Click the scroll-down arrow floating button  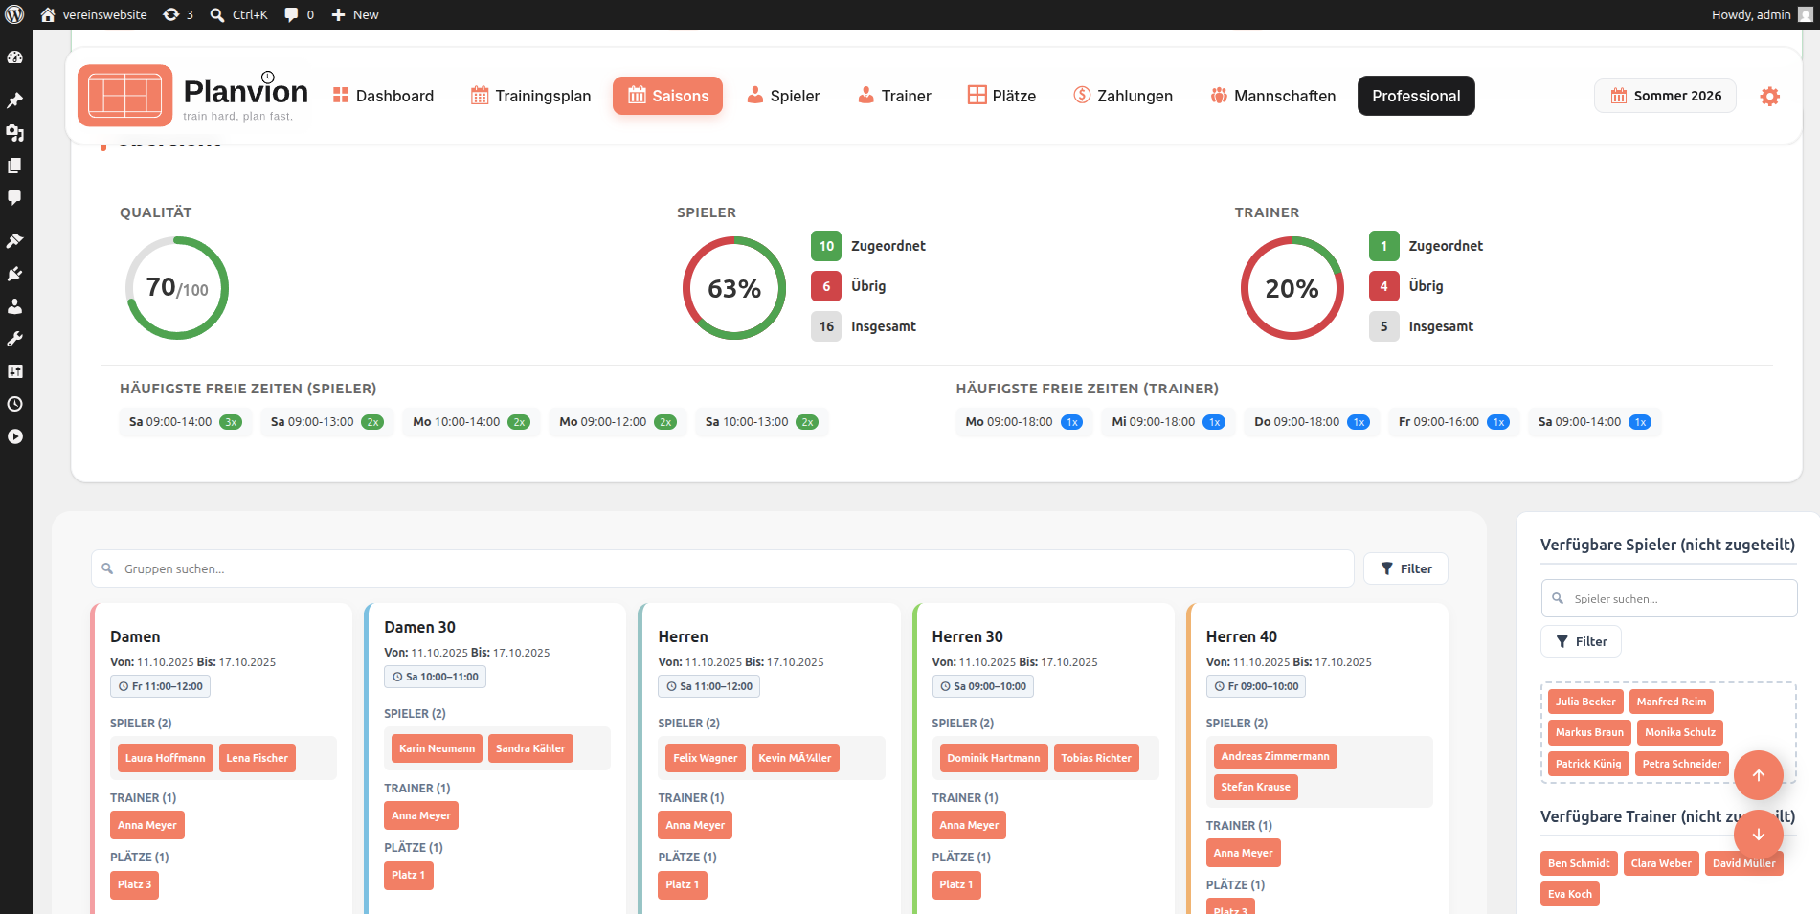tap(1759, 835)
